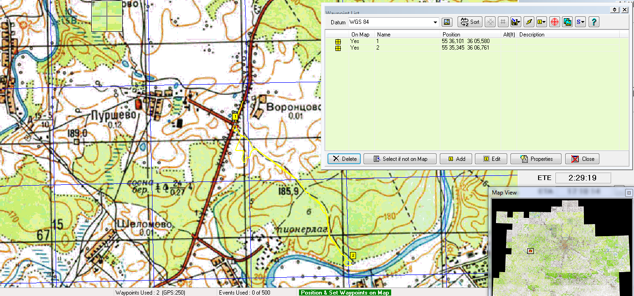Open the yellow waypoint symbol dropdown
This screenshot has height=296, width=634.
pyautogui.click(x=542, y=22)
